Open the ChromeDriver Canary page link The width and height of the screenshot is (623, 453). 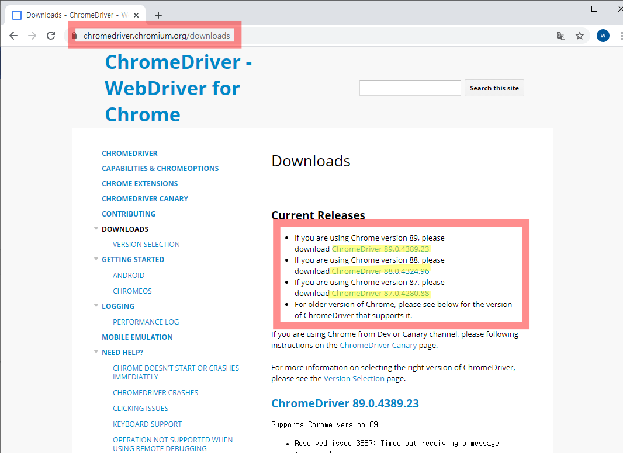[378, 346]
